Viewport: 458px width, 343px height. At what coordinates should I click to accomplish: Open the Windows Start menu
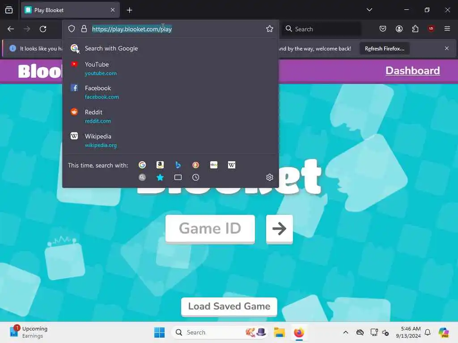click(x=160, y=332)
